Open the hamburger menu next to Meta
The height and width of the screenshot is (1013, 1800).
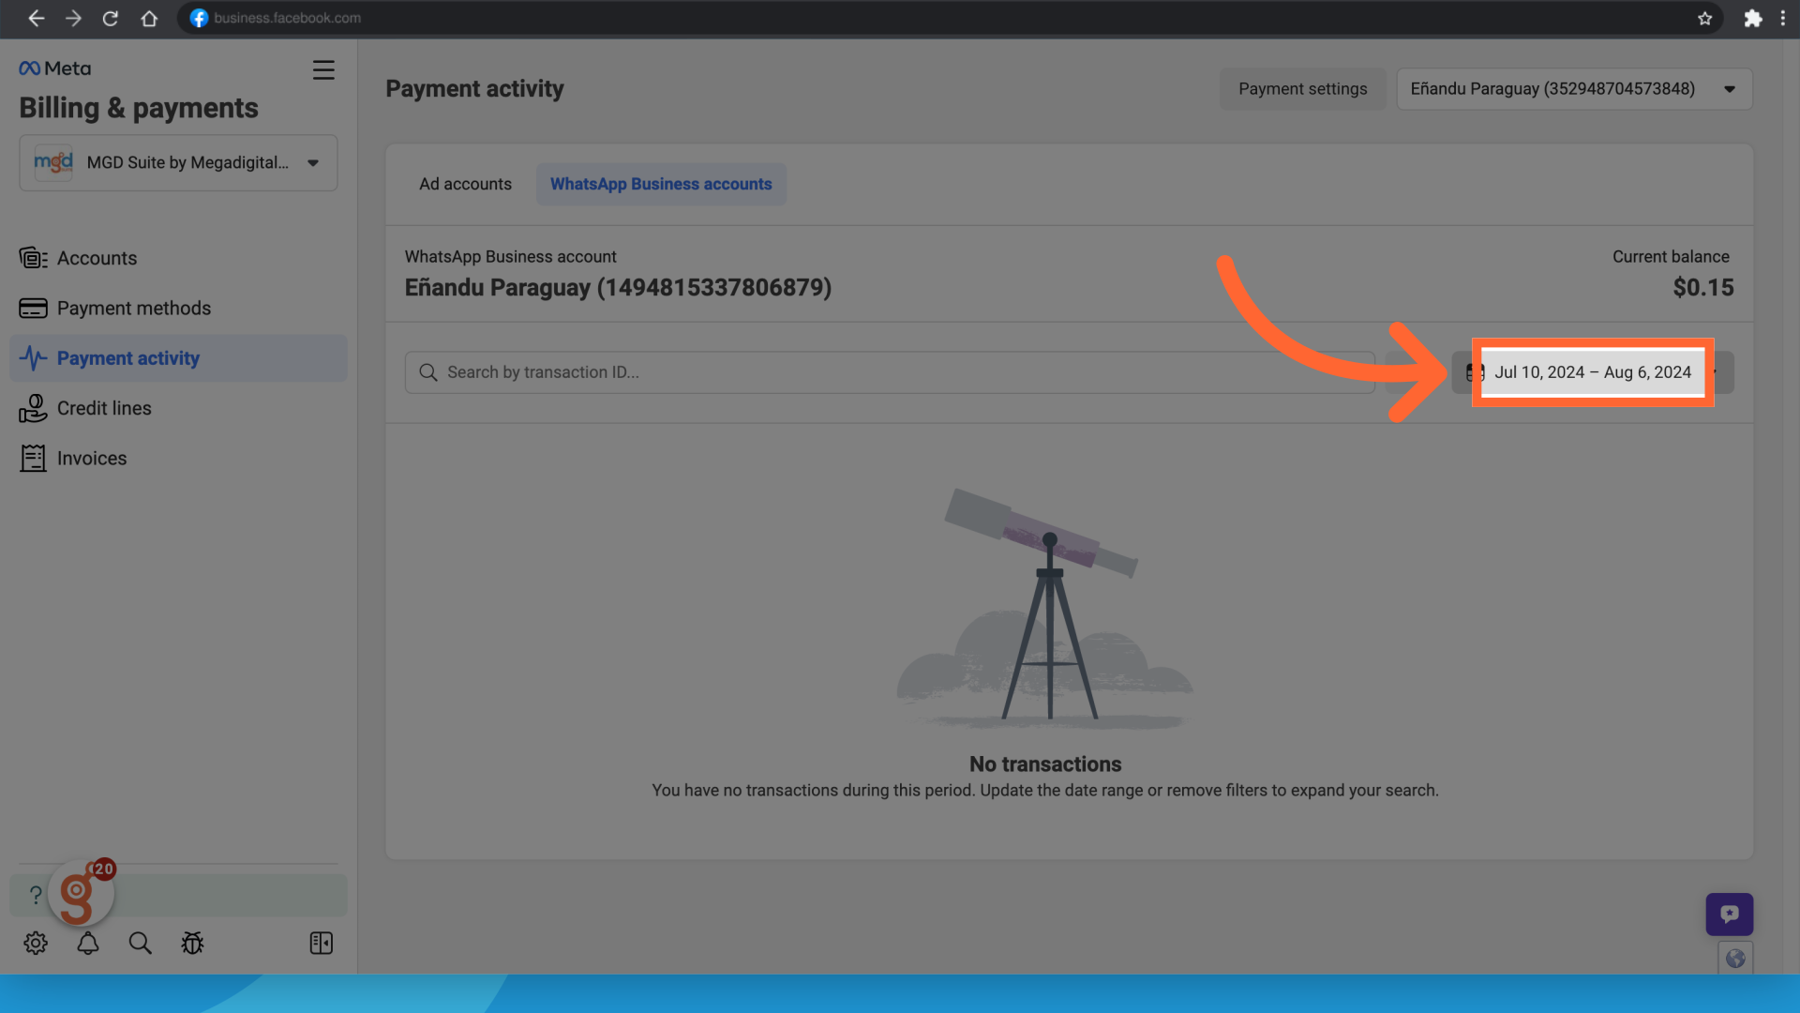[x=323, y=70]
